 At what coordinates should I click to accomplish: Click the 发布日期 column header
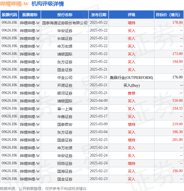[x=99, y=15]
